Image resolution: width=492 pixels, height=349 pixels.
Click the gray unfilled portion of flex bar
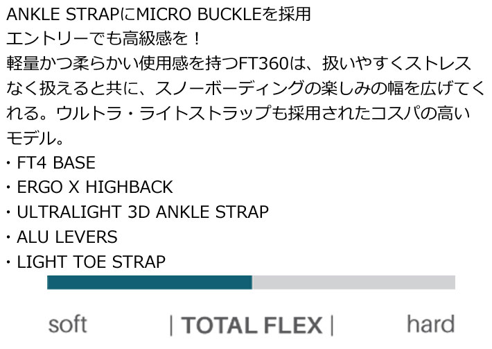coord(353,282)
